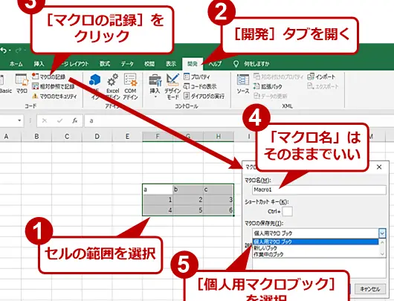Click the cell containing 'a'
This screenshot has width=394, height=301.
tap(158, 190)
